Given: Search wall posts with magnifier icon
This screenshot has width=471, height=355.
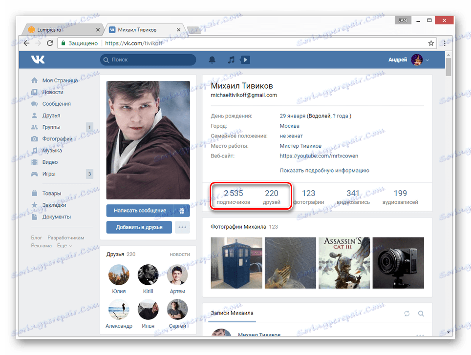Looking at the screenshot, I should click(x=421, y=314).
